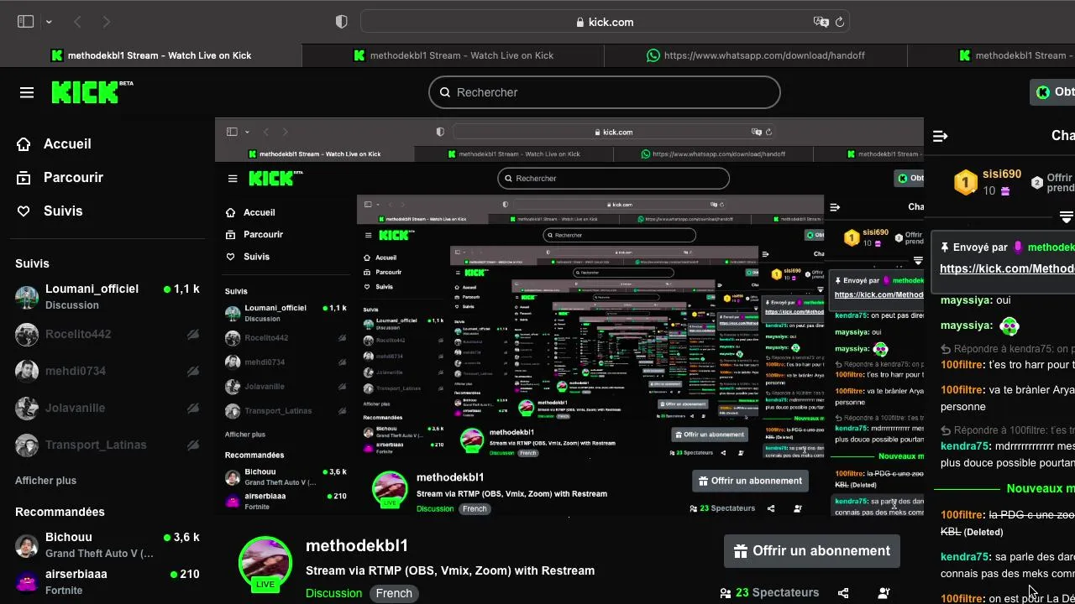Click Bichouu channel avatar
Image resolution: width=1075 pixels, height=604 pixels.
pyautogui.click(x=27, y=546)
